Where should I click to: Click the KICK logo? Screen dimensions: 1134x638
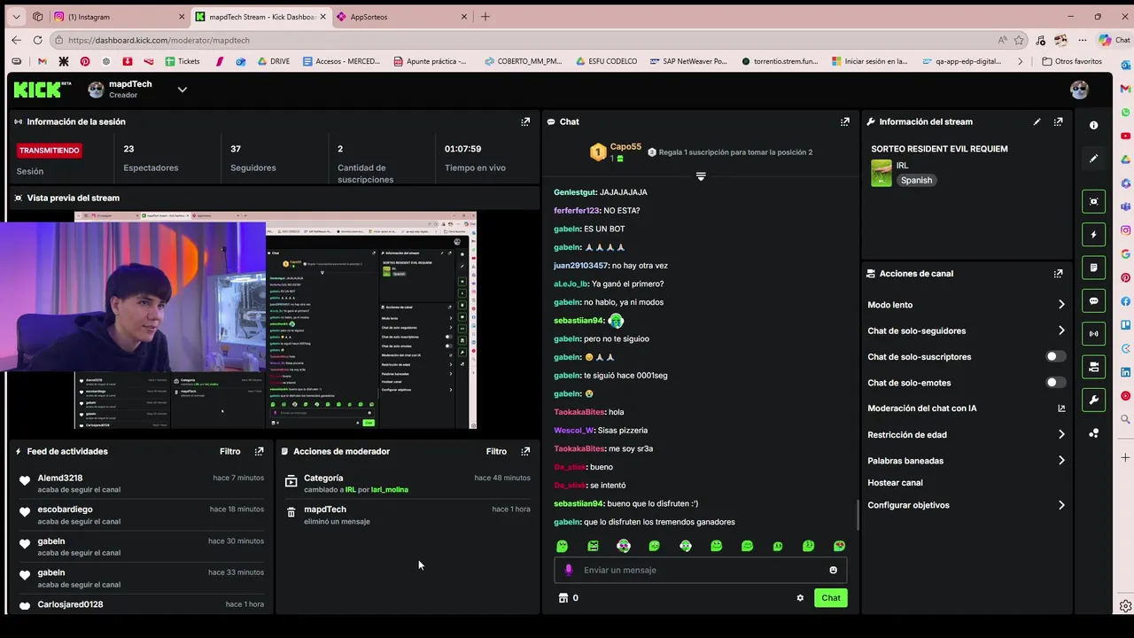[x=42, y=89]
